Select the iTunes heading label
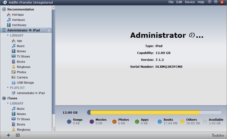The height and width of the screenshot is (139, 227). (12, 98)
